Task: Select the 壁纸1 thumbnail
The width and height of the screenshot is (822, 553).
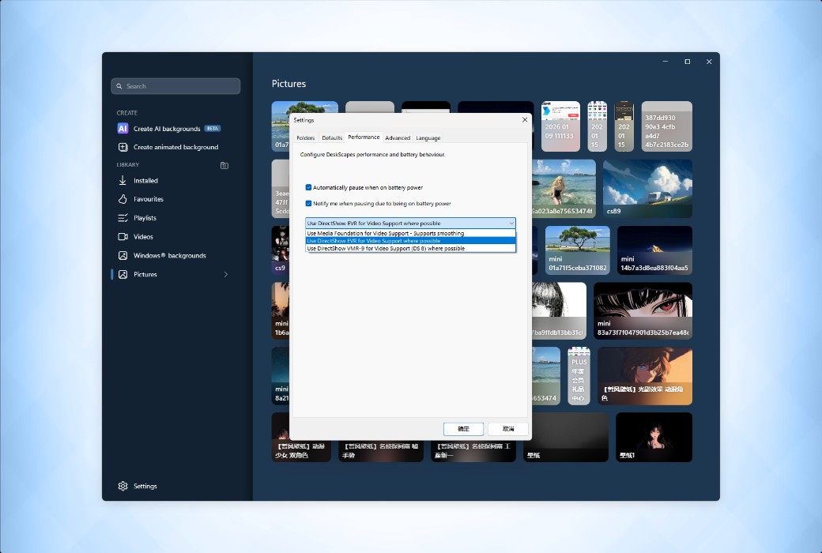Action: pos(654,437)
